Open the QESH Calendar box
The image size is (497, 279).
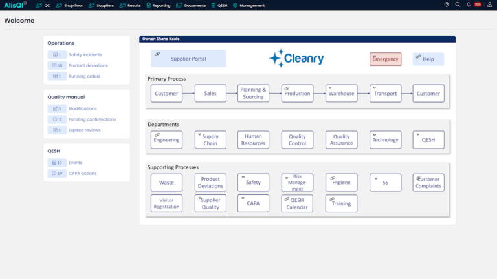[297, 203]
